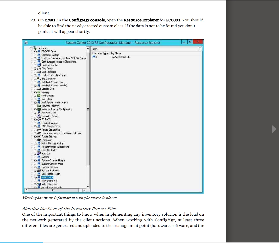Click the Filter search magnifier icon

click(x=199, y=49)
